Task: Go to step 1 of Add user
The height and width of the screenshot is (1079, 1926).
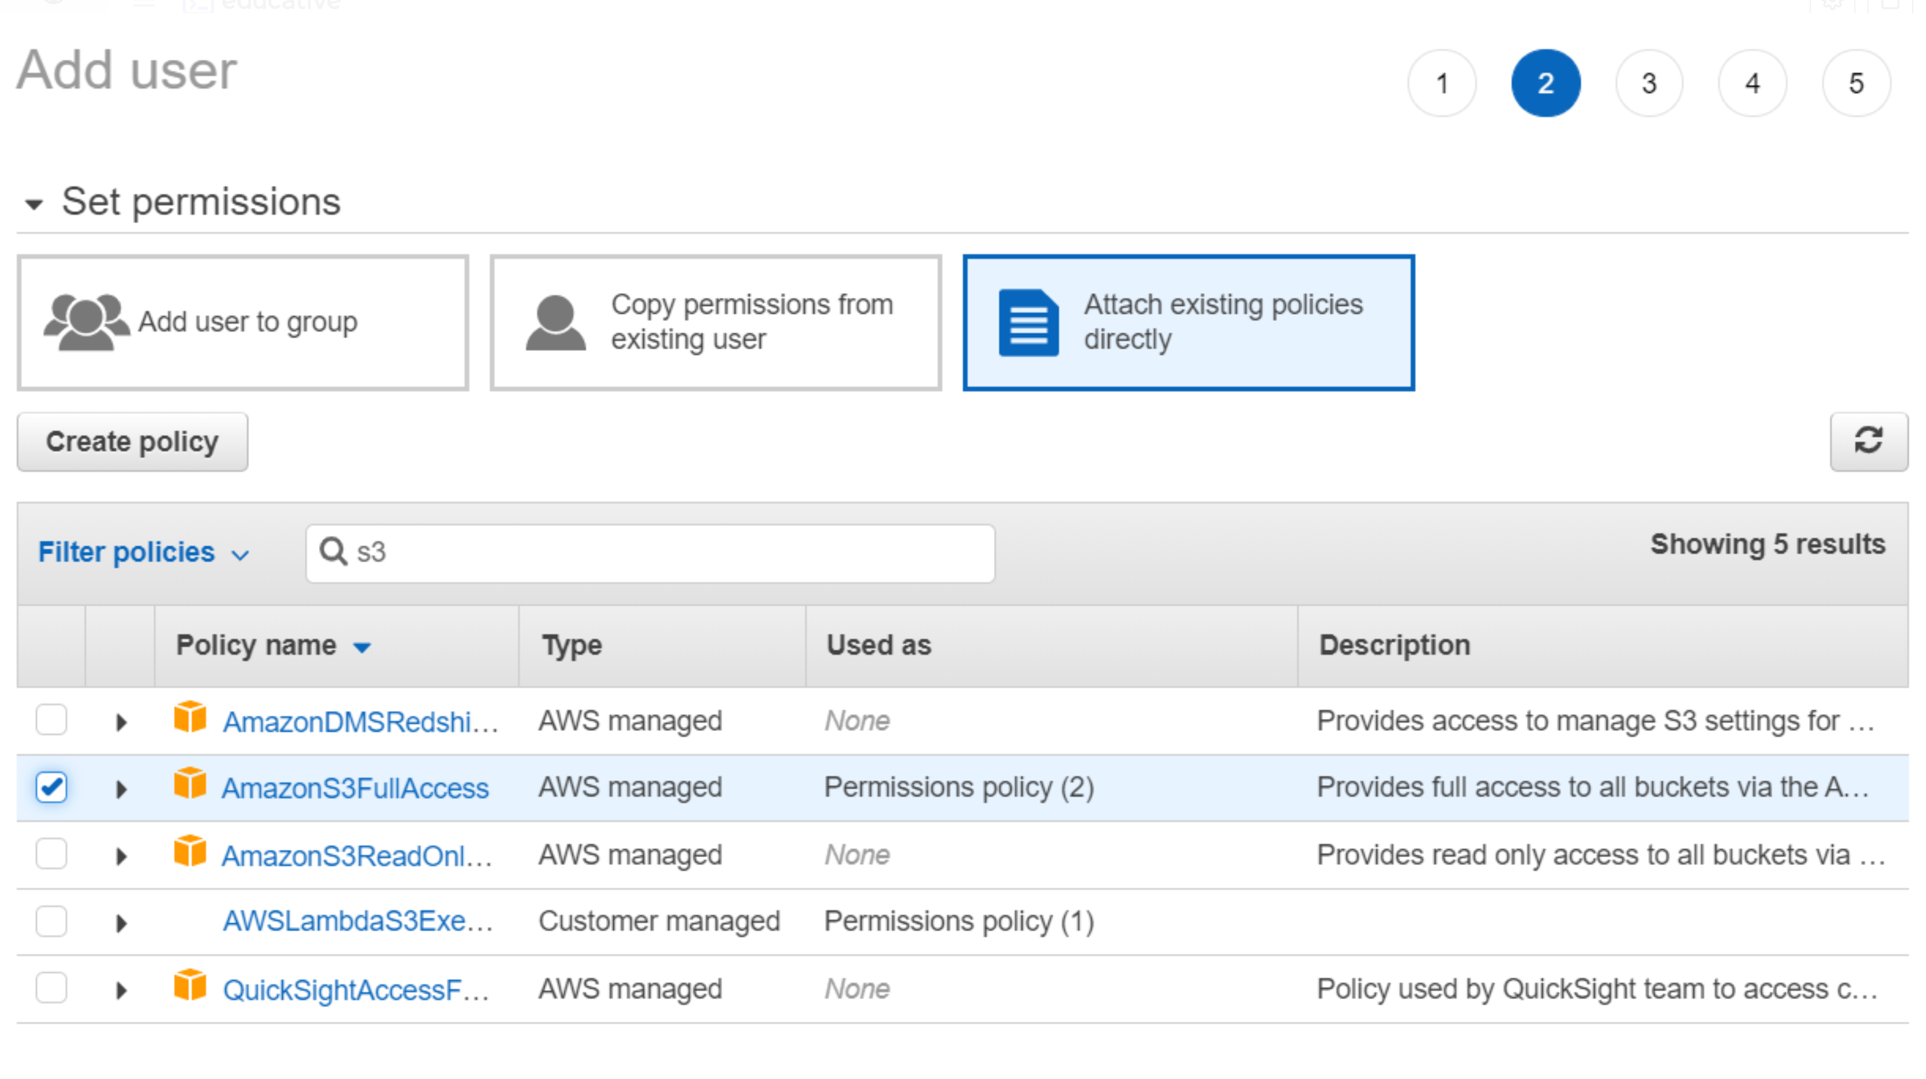Action: coord(1442,83)
